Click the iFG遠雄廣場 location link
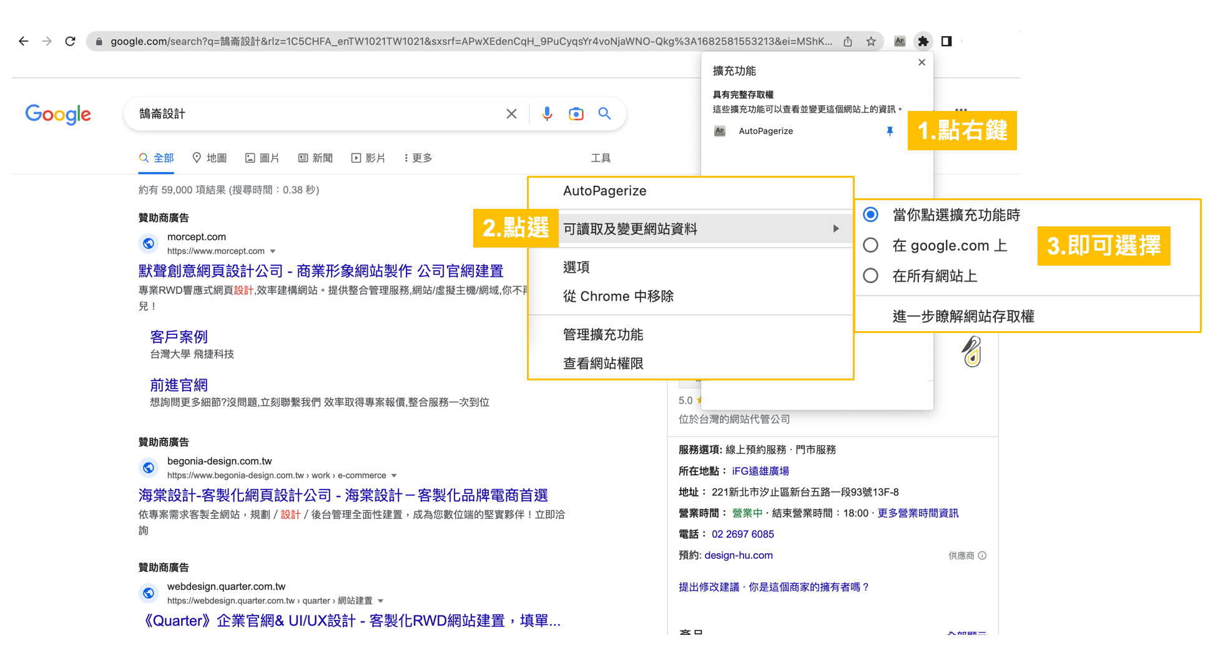Viewport: 1213px width, 653px height. click(x=760, y=471)
